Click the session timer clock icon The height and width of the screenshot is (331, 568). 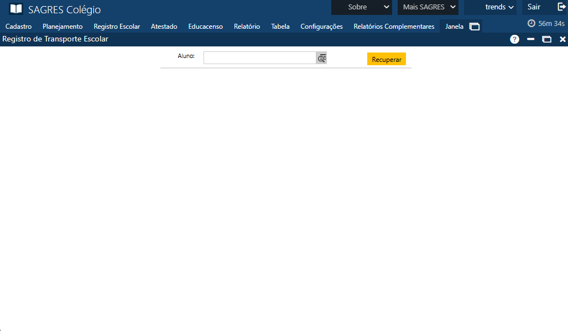530,23
